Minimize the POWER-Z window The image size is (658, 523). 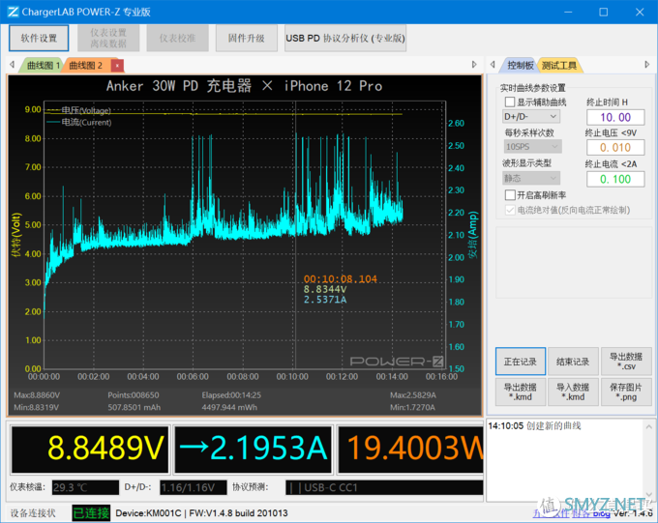[568, 12]
